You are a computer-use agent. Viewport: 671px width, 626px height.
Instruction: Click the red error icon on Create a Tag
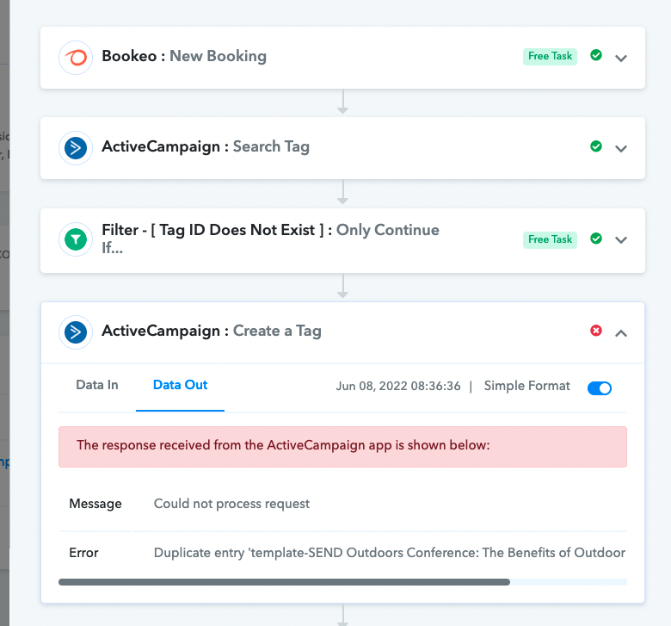tap(596, 331)
